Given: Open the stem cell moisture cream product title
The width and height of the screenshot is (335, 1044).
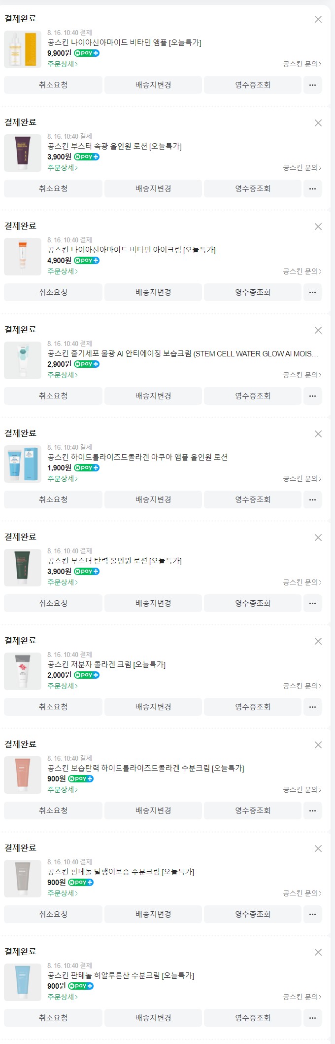Looking at the screenshot, I should click(x=182, y=353).
